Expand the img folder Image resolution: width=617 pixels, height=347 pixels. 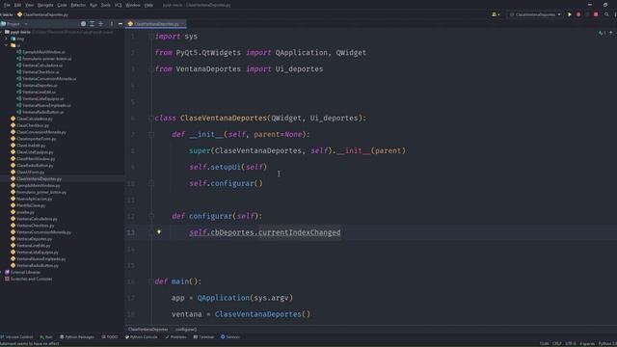tap(7, 39)
